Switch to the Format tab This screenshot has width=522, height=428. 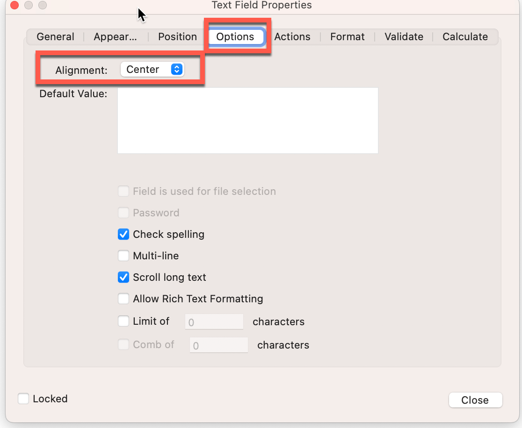click(347, 36)
